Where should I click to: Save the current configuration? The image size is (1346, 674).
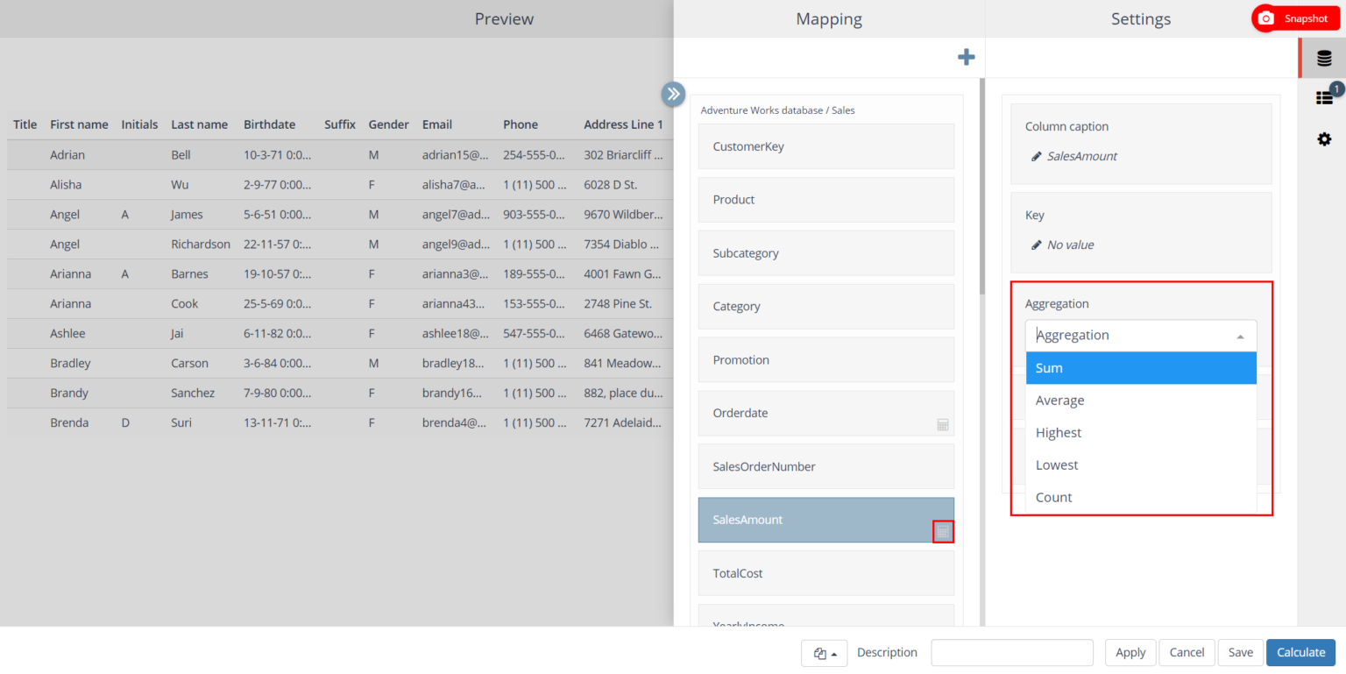[1240, 653]
